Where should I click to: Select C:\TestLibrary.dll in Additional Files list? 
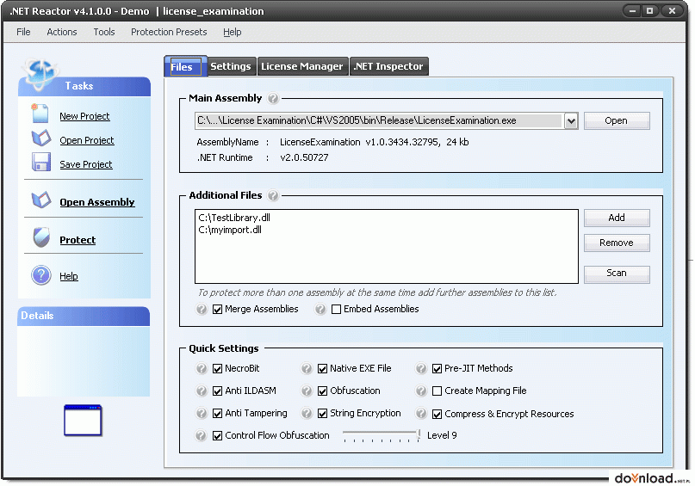click(x=234, y=218)
